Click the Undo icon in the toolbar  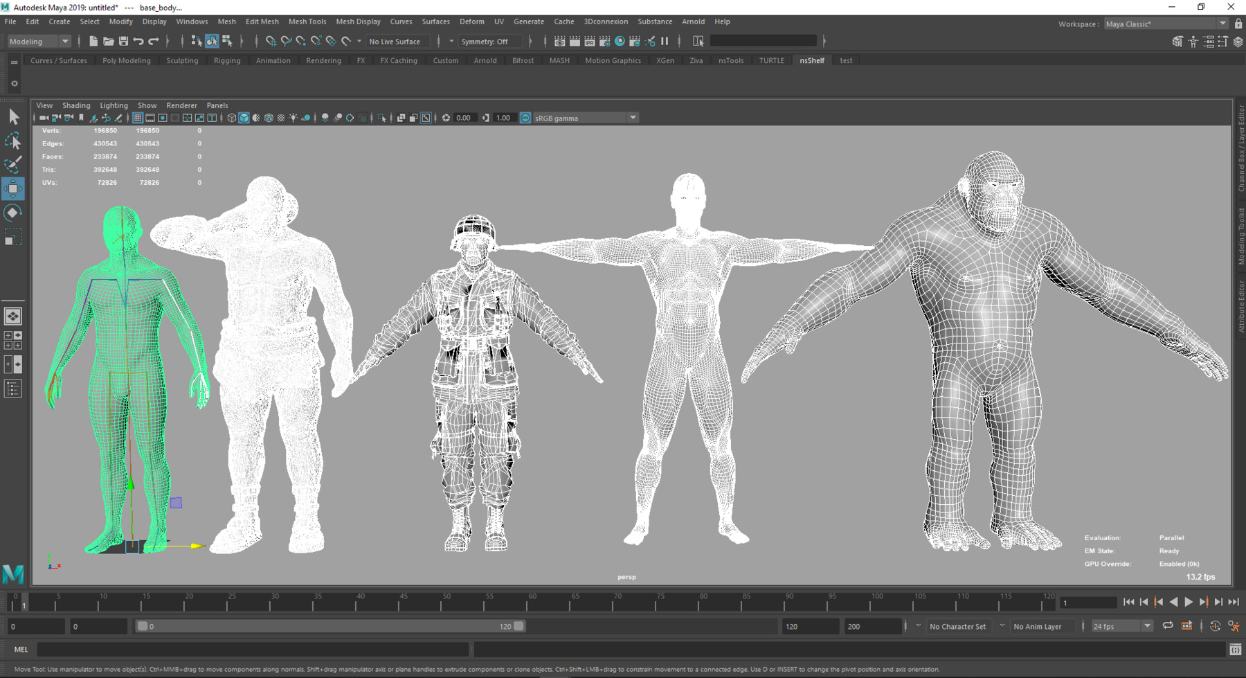pyautogui.click(x=139, y=42)
